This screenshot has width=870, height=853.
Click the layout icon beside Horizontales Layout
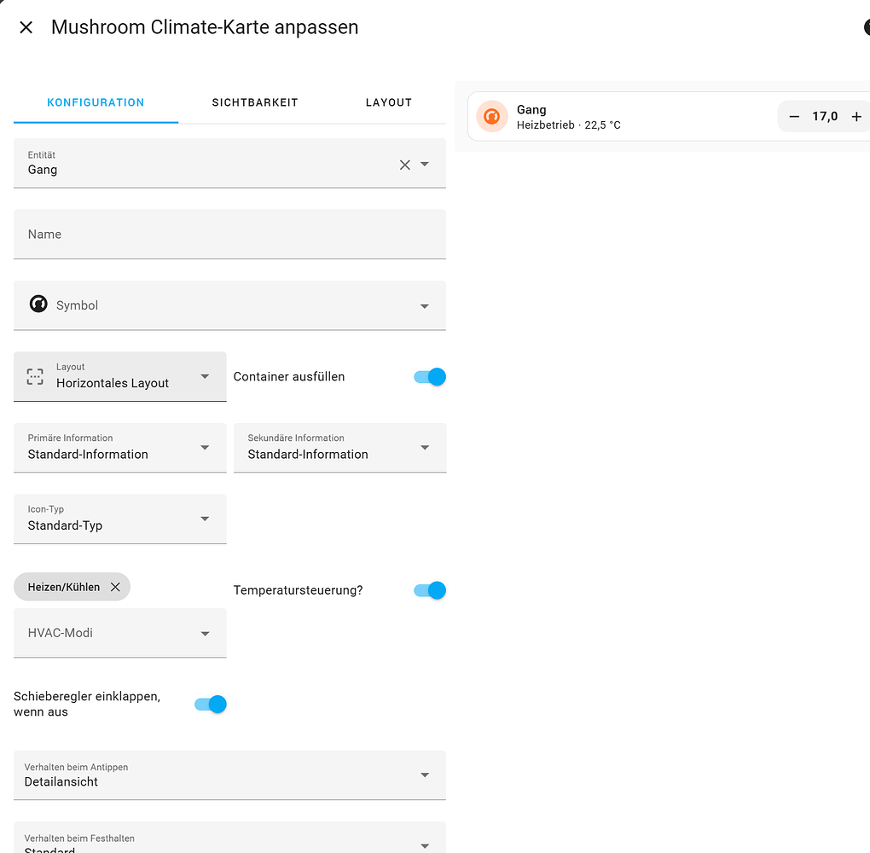(x=35, y=376)
